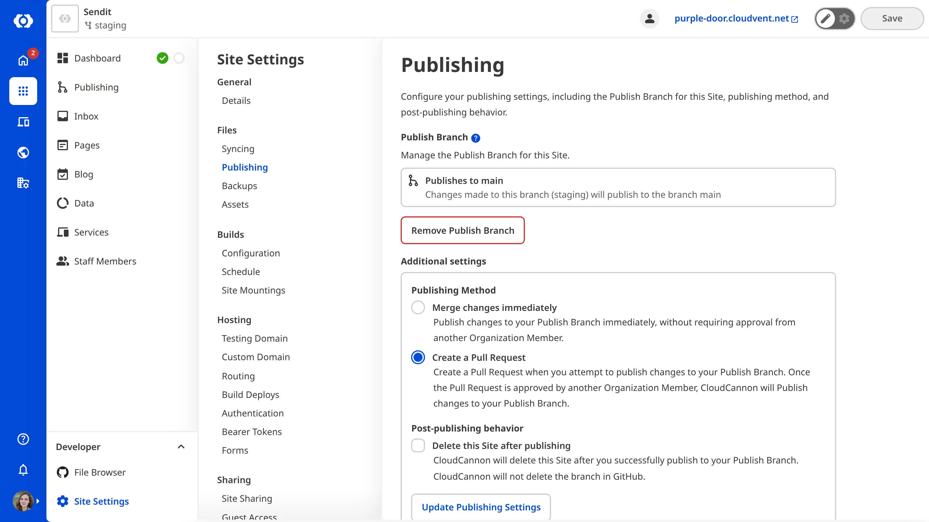Open Pages in site navigation
929x522 pixels.
[78, 145]
